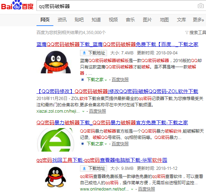
Task: Open 搜索工具 filter
Action: pos(198,32)
